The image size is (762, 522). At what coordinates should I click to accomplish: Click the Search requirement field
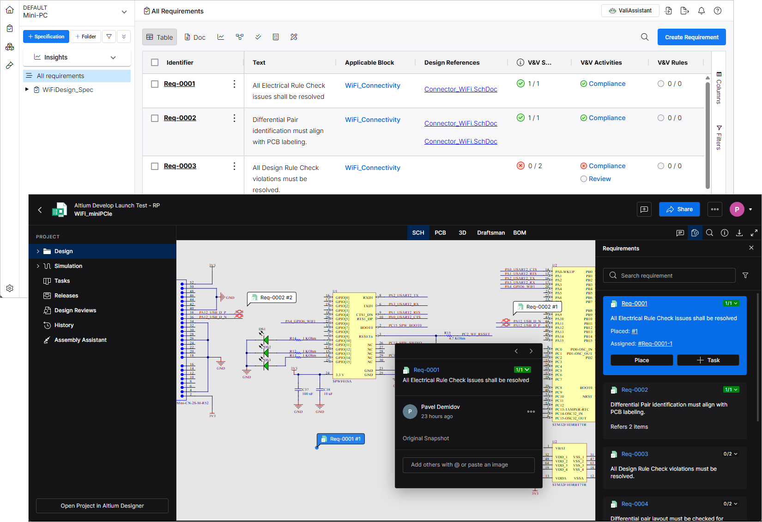pos(669,275)
